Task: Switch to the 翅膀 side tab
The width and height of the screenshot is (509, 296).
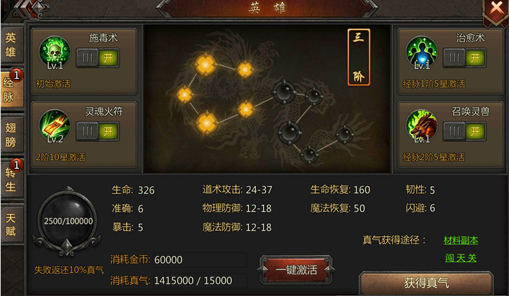Action: point(12,135)
